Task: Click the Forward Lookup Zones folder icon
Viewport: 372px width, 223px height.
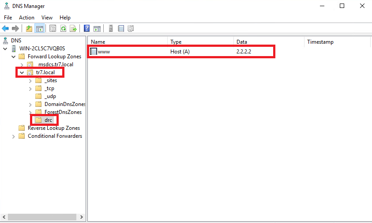Action: tap(22, 57)
